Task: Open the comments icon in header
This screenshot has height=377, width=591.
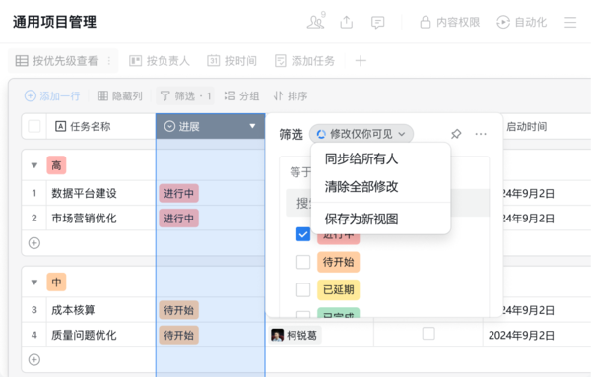Action: (377, 23)
